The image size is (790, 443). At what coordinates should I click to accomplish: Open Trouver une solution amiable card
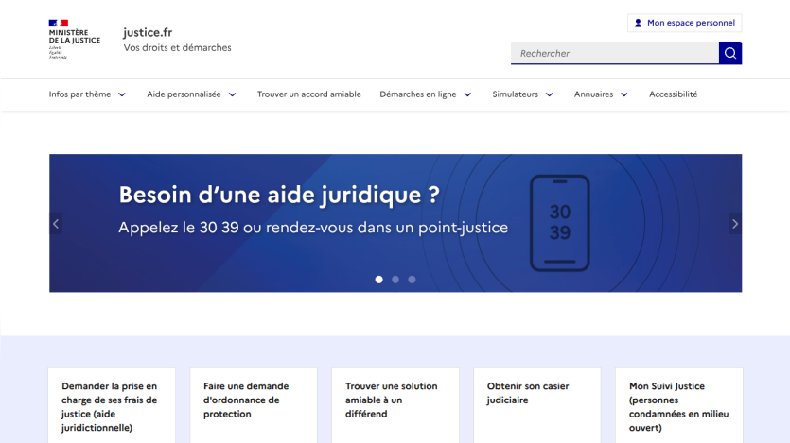tap(395, 406)
